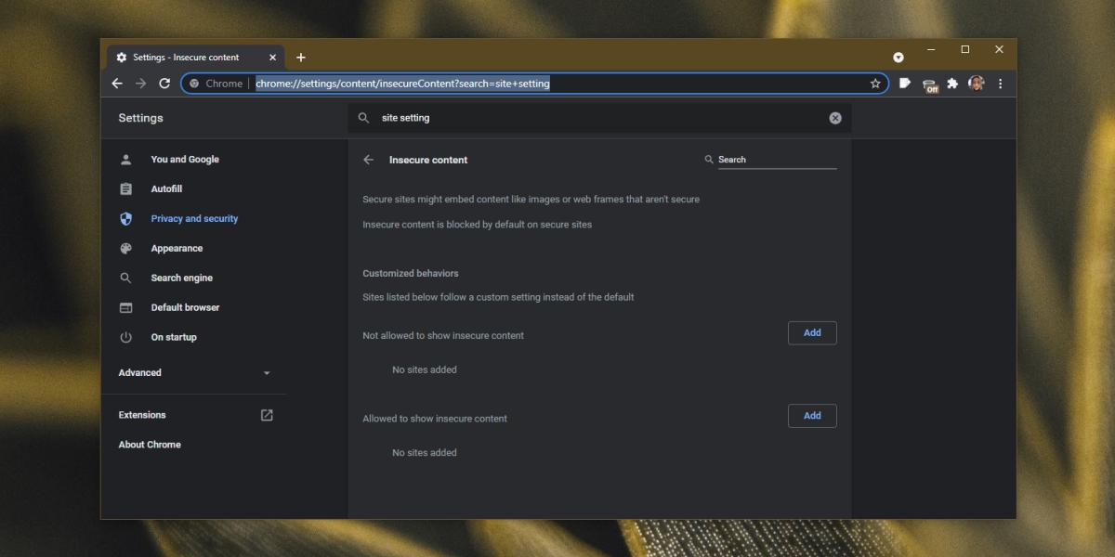Add site to Allowed insecure content list
The image size is (1115, 557).
pyautogui.click(x=812, y=416)
